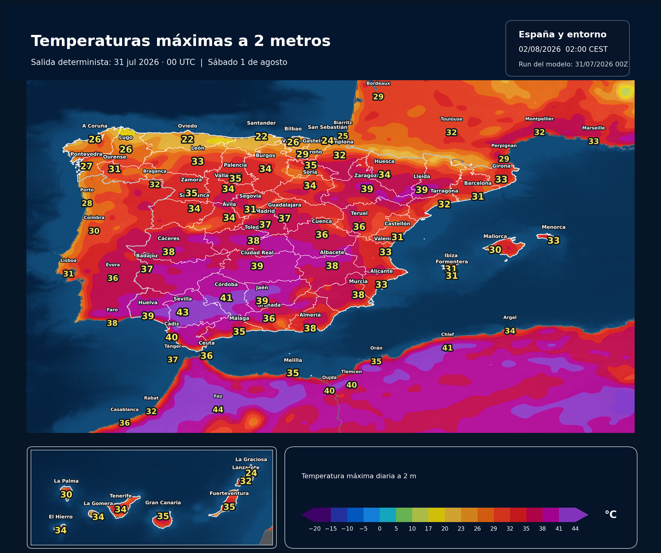Click the Porto city label
This screenshot has height=553, width=661.
tap(87, 190)
